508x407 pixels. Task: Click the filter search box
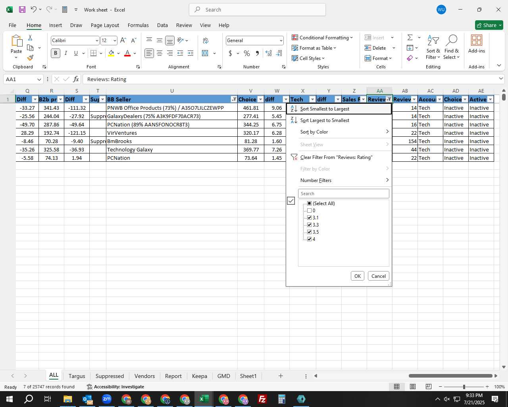pyautogui.click(x=344, y=194)
